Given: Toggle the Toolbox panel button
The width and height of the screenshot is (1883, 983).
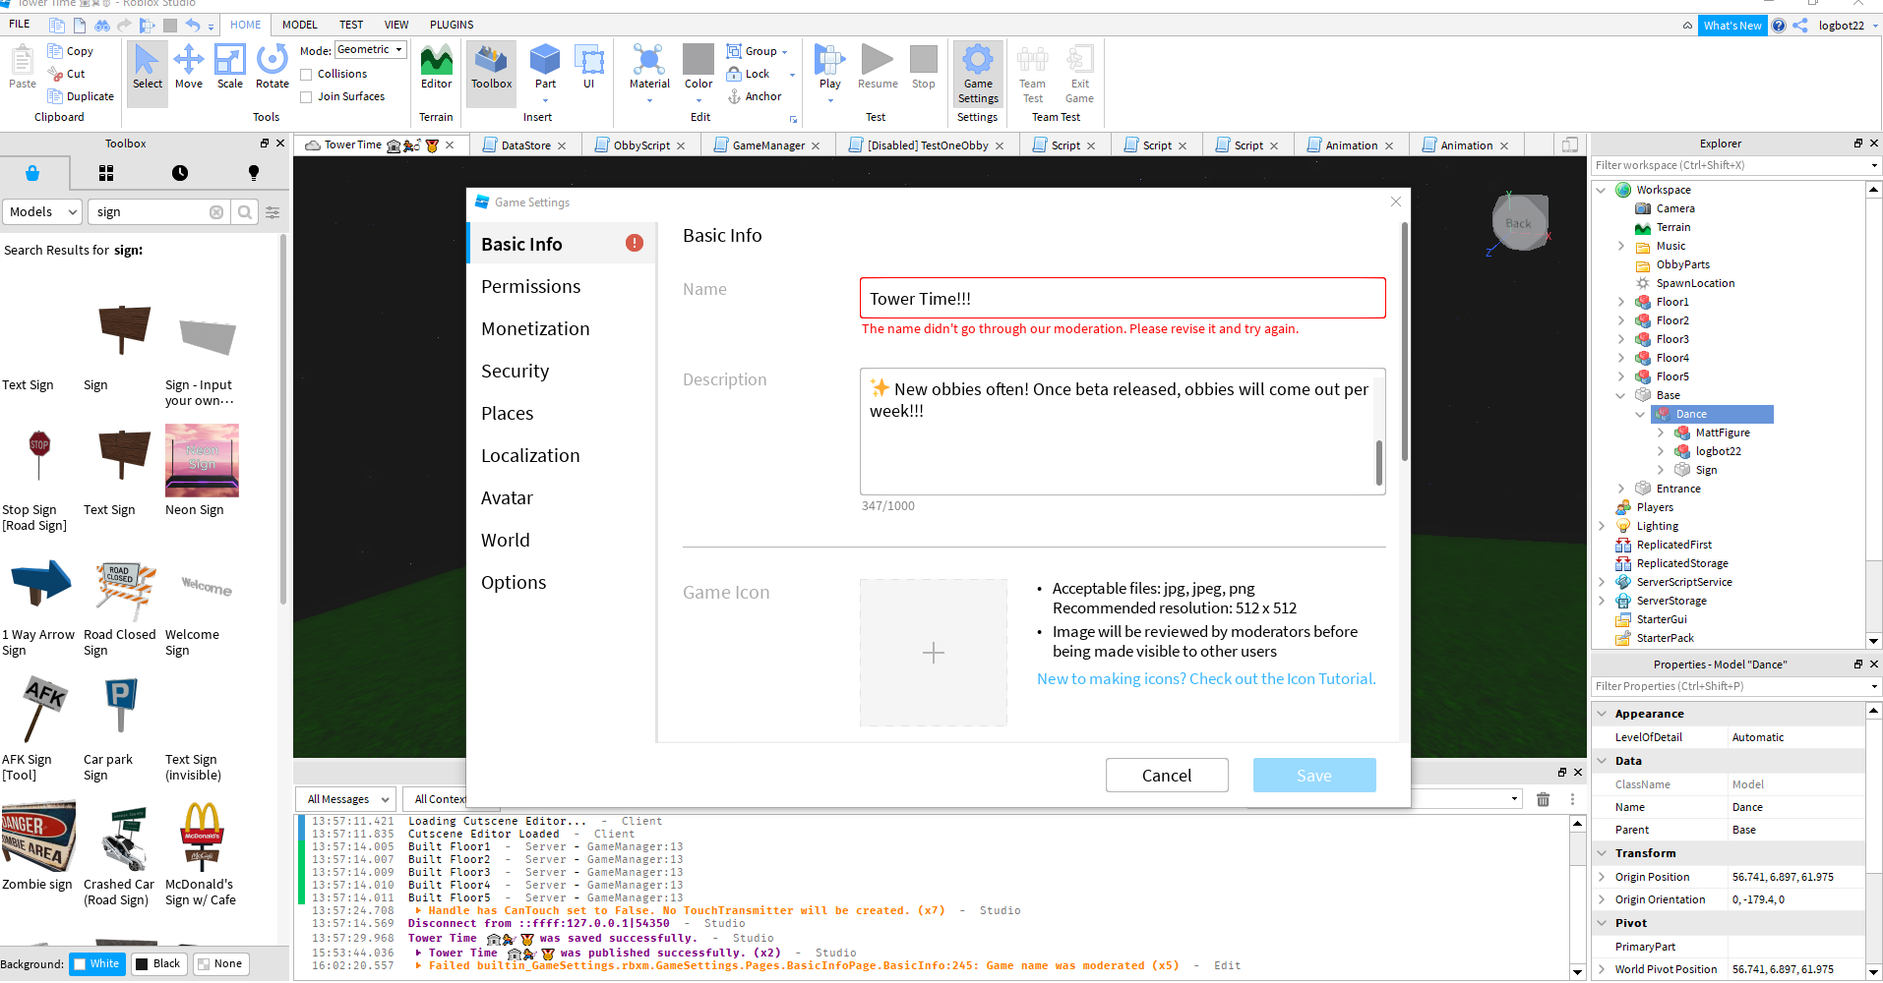Looking at the screenshot, I should click(x=491, y=66).
